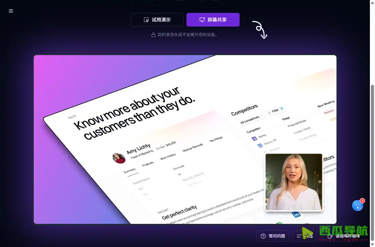Click the demo preview image
This screenshot has width=375, height=247.
(185, 139)
